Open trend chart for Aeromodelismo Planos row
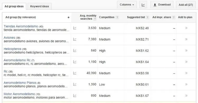Image resolution: width=198 pixels, height=103 pixels. pyautogui.click(x=75, y=84)
